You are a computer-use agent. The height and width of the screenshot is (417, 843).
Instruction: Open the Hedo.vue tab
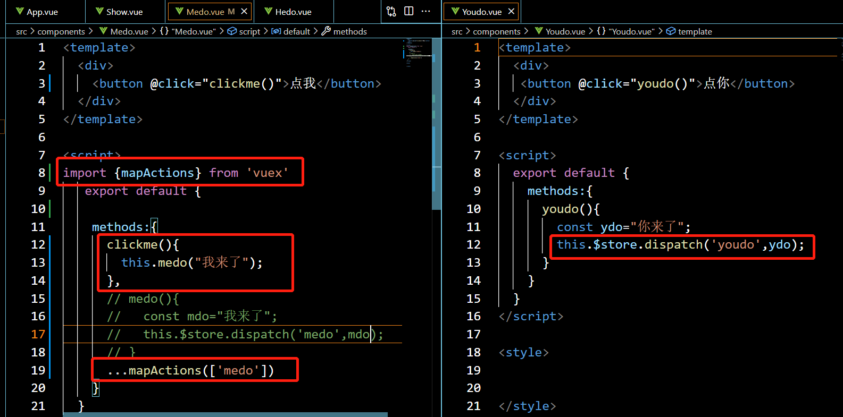coord(293,12)
